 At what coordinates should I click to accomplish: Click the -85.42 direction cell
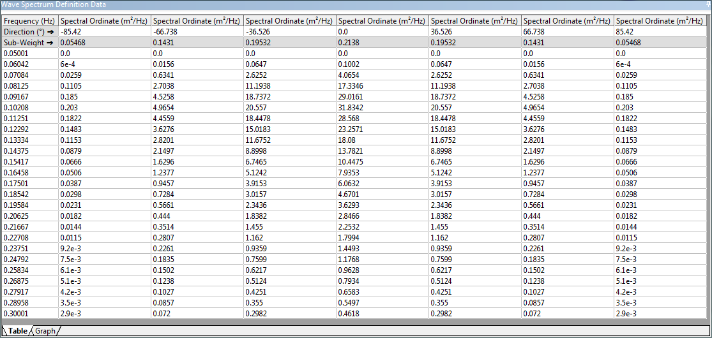(105, 32)
